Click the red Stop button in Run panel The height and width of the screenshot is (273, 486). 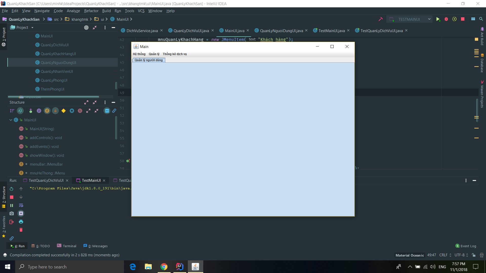click(x=12, y=197)
